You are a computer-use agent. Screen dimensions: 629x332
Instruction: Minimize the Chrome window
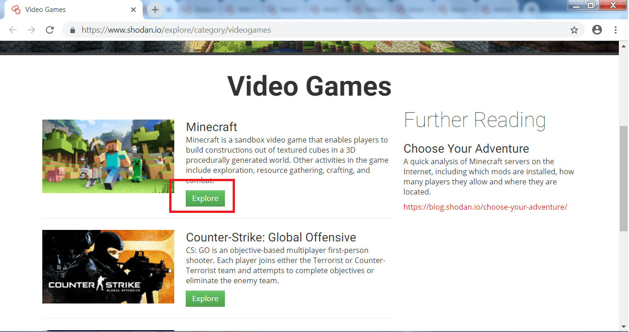[576, 5]
